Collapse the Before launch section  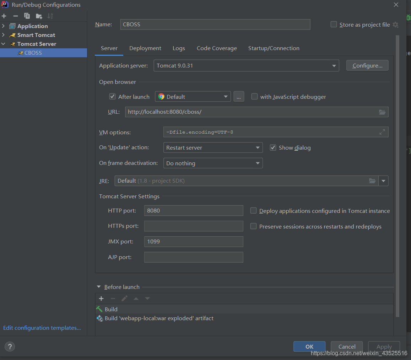(99, 287)
